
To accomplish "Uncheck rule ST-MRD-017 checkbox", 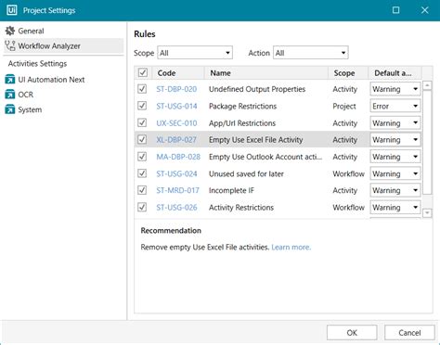I will point(142,190).
